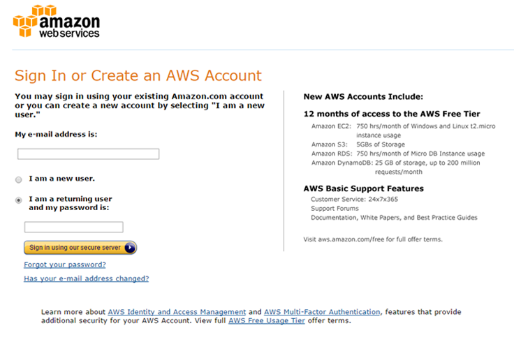Click the round arrow icon on the sign-in button
The image size is (514, 342).
tap(130, 248)
